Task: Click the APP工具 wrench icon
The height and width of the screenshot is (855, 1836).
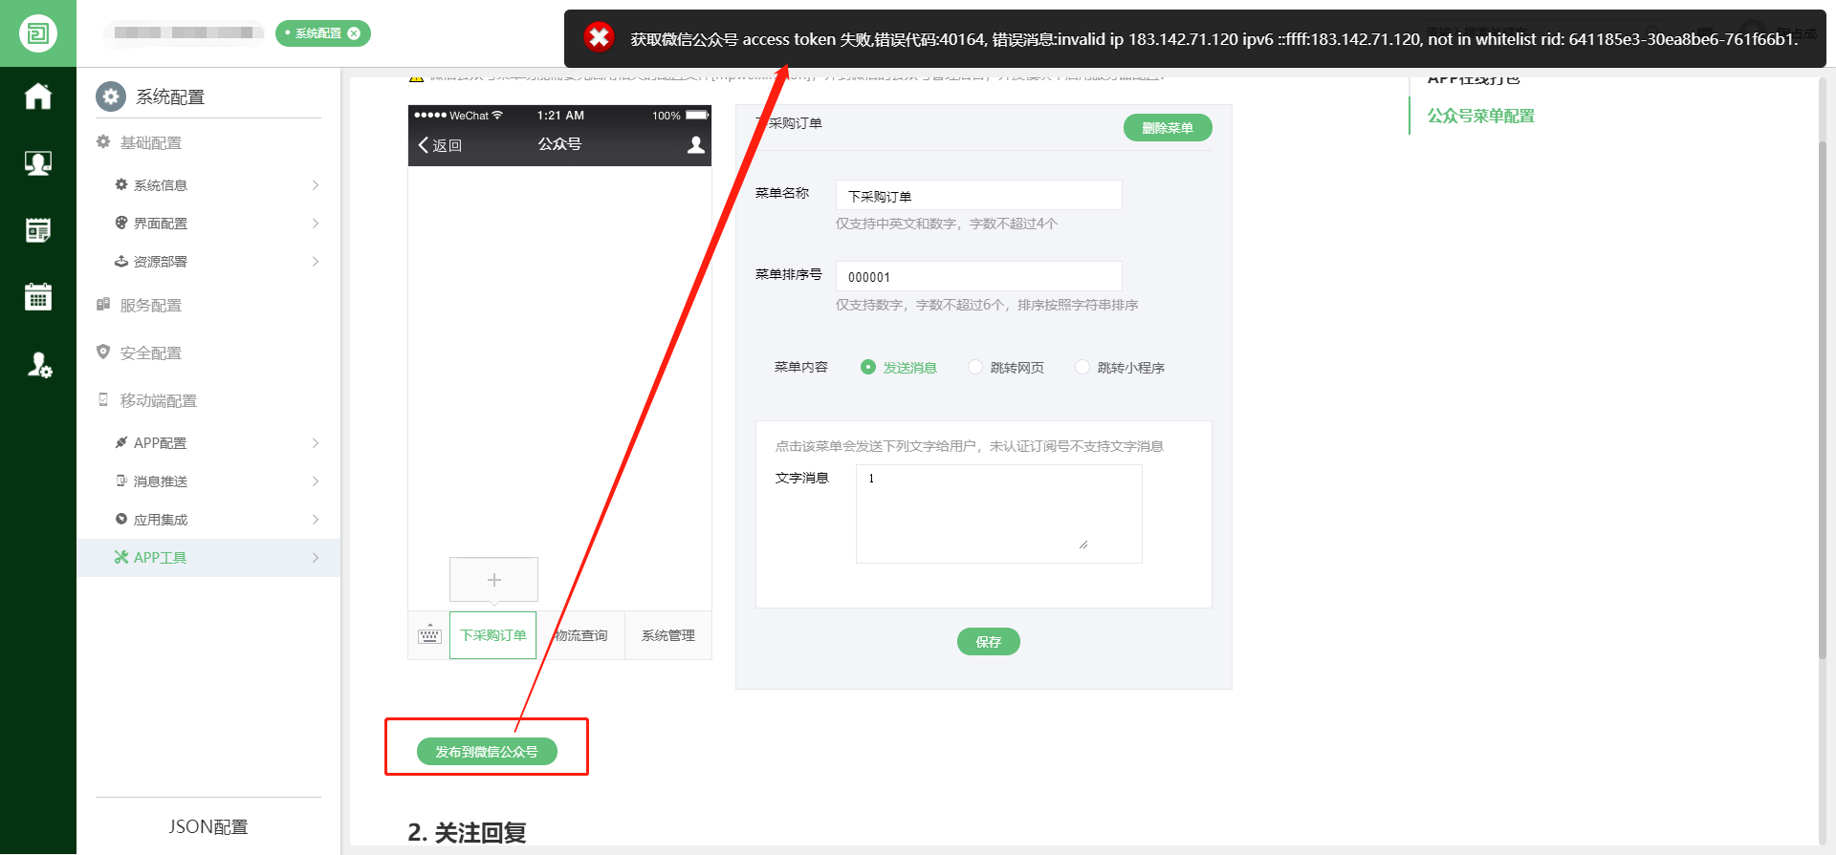Action: click(121, 557)
